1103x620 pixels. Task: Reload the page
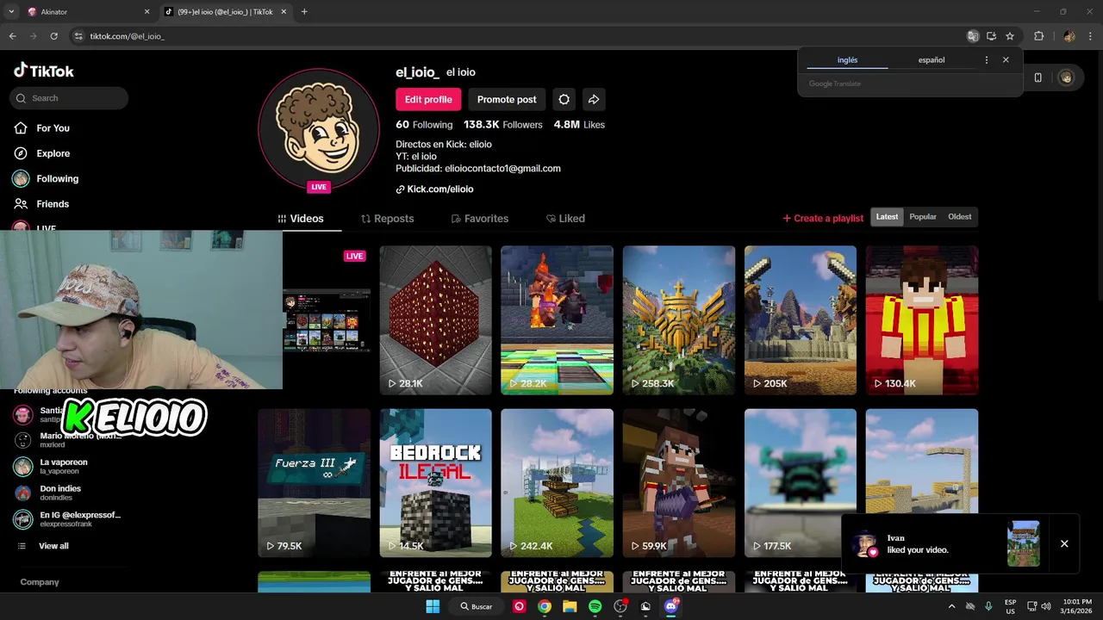point(53,36)
